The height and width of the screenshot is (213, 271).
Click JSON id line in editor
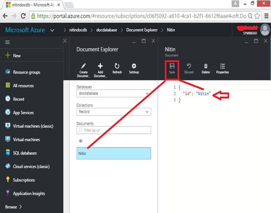pyautogui.click(x=197, y=94)
